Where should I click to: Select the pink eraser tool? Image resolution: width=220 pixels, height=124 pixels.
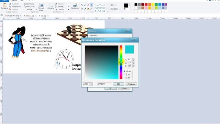[88, 5]
